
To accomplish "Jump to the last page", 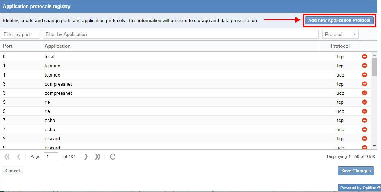I will (98, 157).
